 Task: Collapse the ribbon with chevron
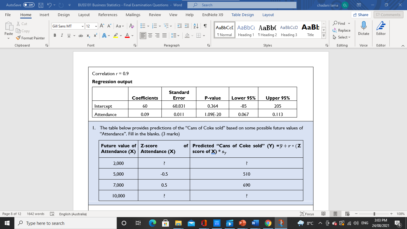403,45
